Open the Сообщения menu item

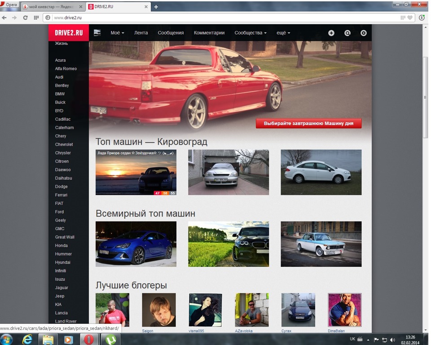pos(171,33)
